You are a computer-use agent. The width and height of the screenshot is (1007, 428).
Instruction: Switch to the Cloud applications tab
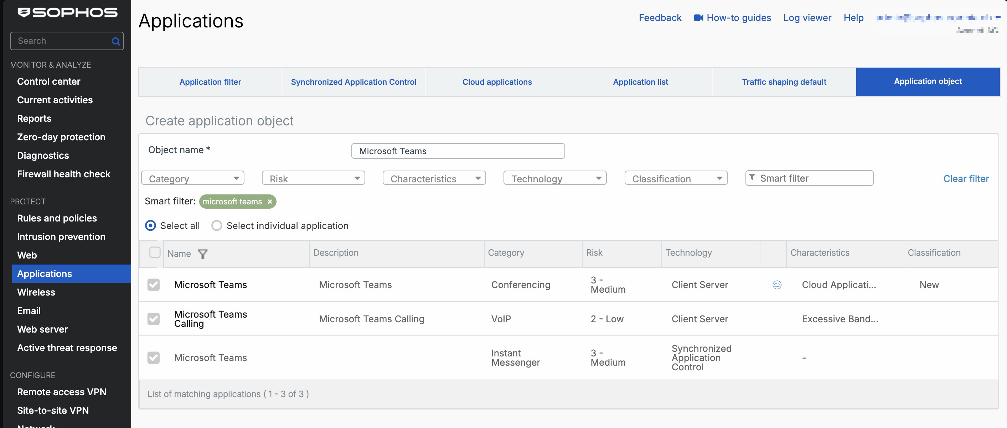point(497,82)
